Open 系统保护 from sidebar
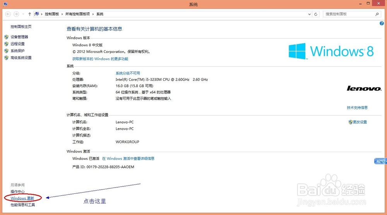This screenshot has width=387, height=215. pyautogui.click(x=17, y=51)
